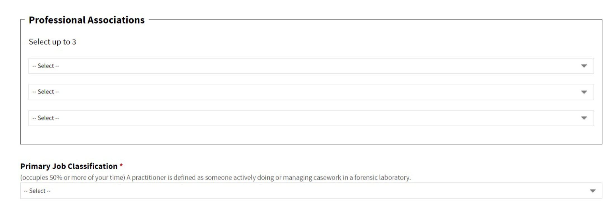
Task: Click '(occupies 50% or more of your time)' text
Action: pos(73,178)
